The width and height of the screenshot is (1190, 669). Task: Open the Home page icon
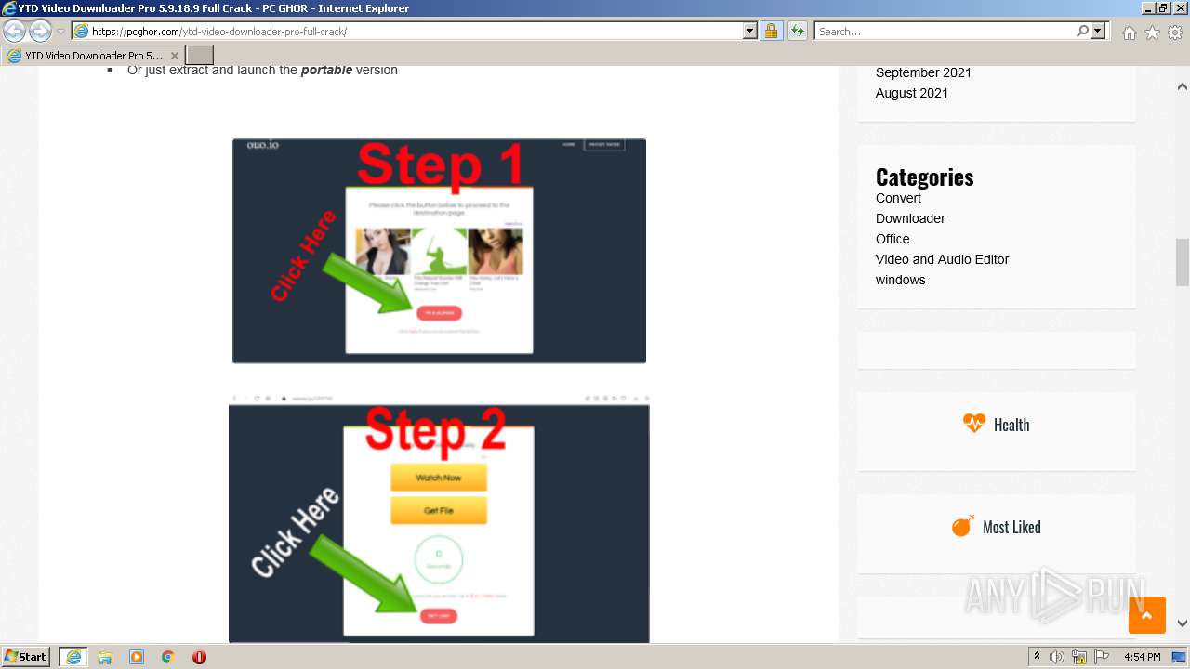click(x=1129, y=33)
